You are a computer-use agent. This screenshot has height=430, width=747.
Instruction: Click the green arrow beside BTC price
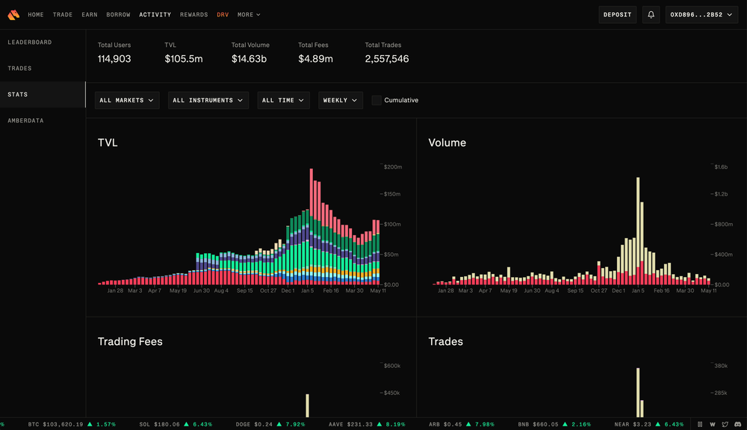click(90, 424)
